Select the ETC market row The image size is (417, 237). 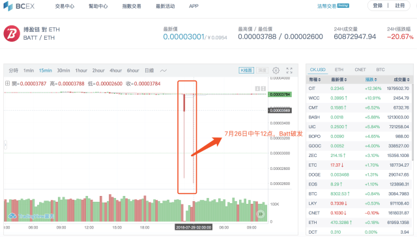pos(359,165)
